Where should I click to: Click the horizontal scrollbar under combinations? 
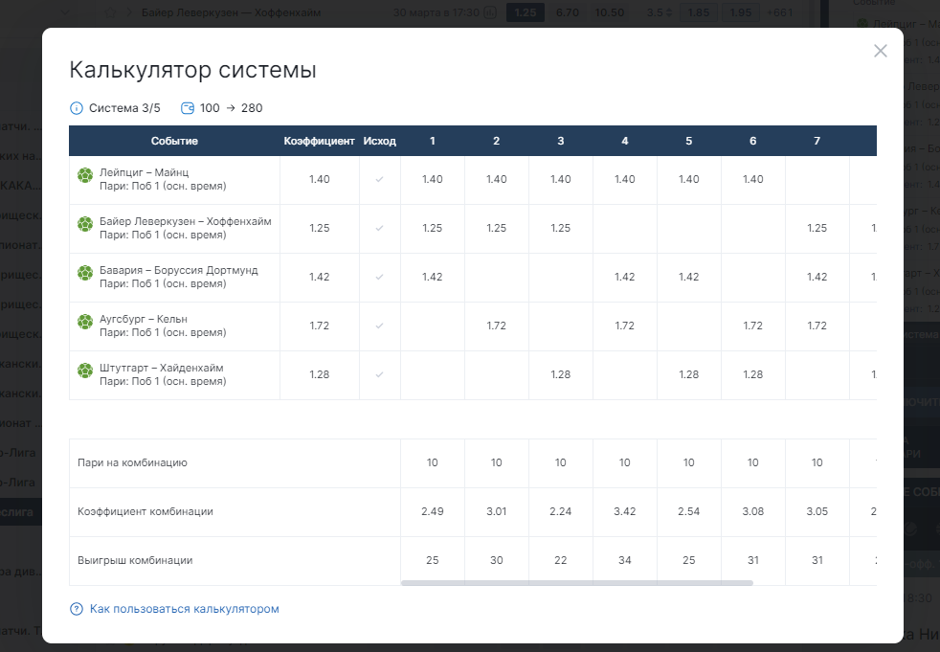576,582
